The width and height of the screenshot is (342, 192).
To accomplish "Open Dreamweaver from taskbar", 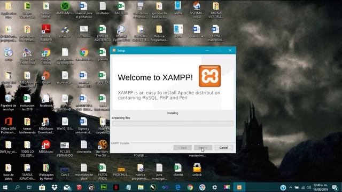I will point(104,187).
